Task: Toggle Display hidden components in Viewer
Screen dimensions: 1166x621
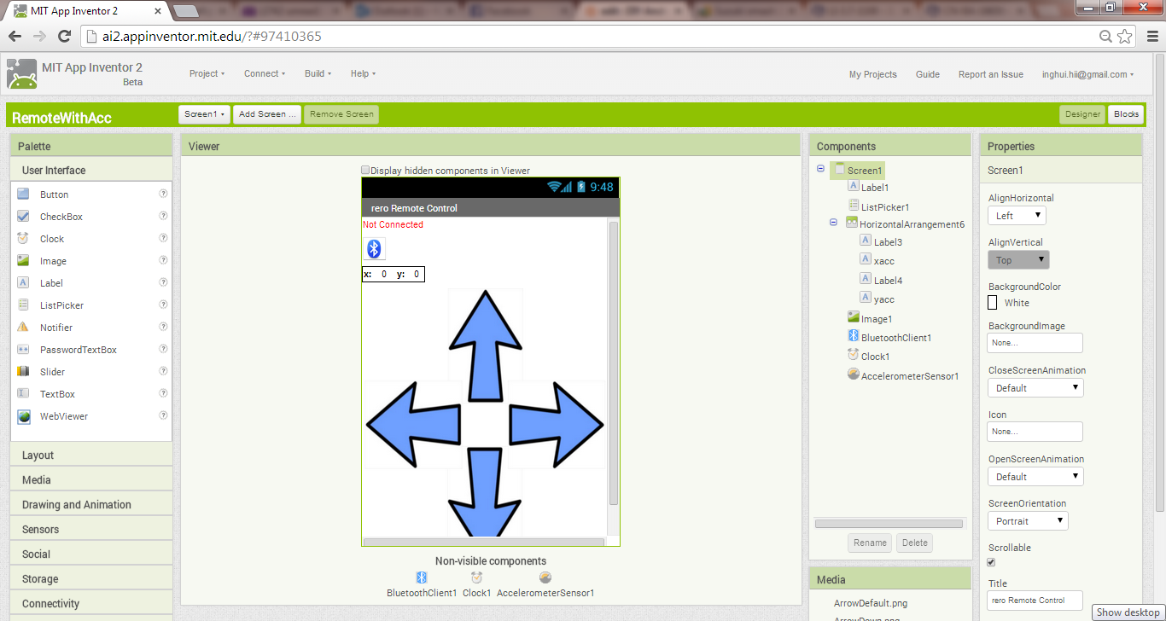Action: [366, 170]
